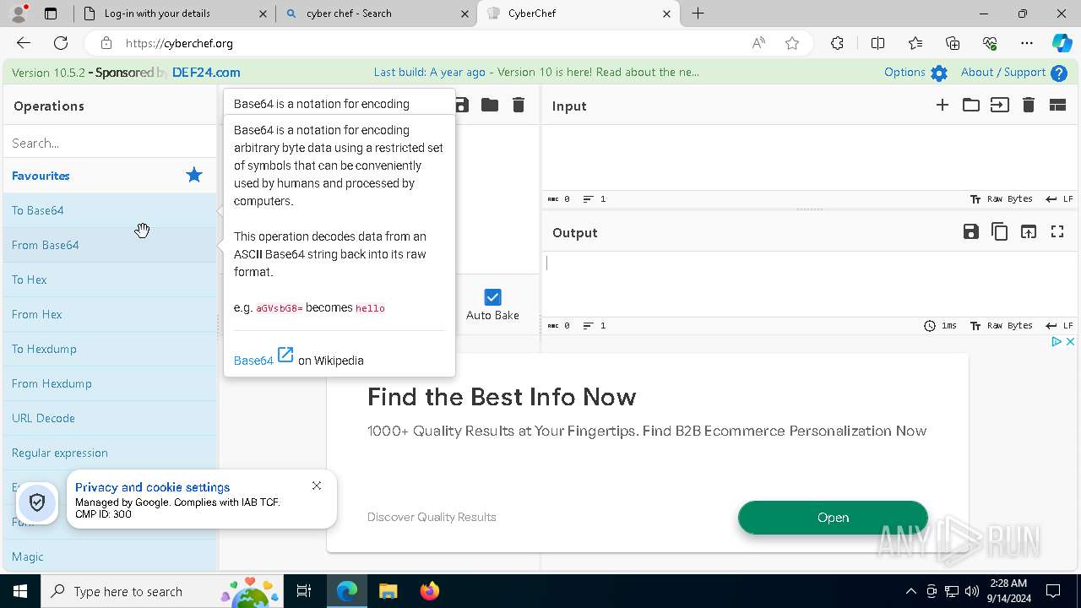
Task: Clear recipe with the trash icon
Action: coord(519,105)
